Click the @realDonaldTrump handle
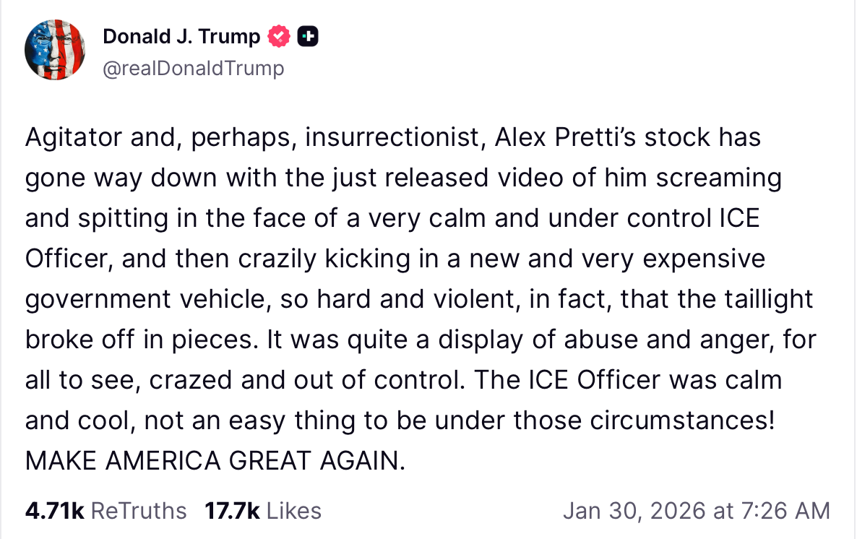Viewport: 857px width, 539px height. click(x=194, y=68)
